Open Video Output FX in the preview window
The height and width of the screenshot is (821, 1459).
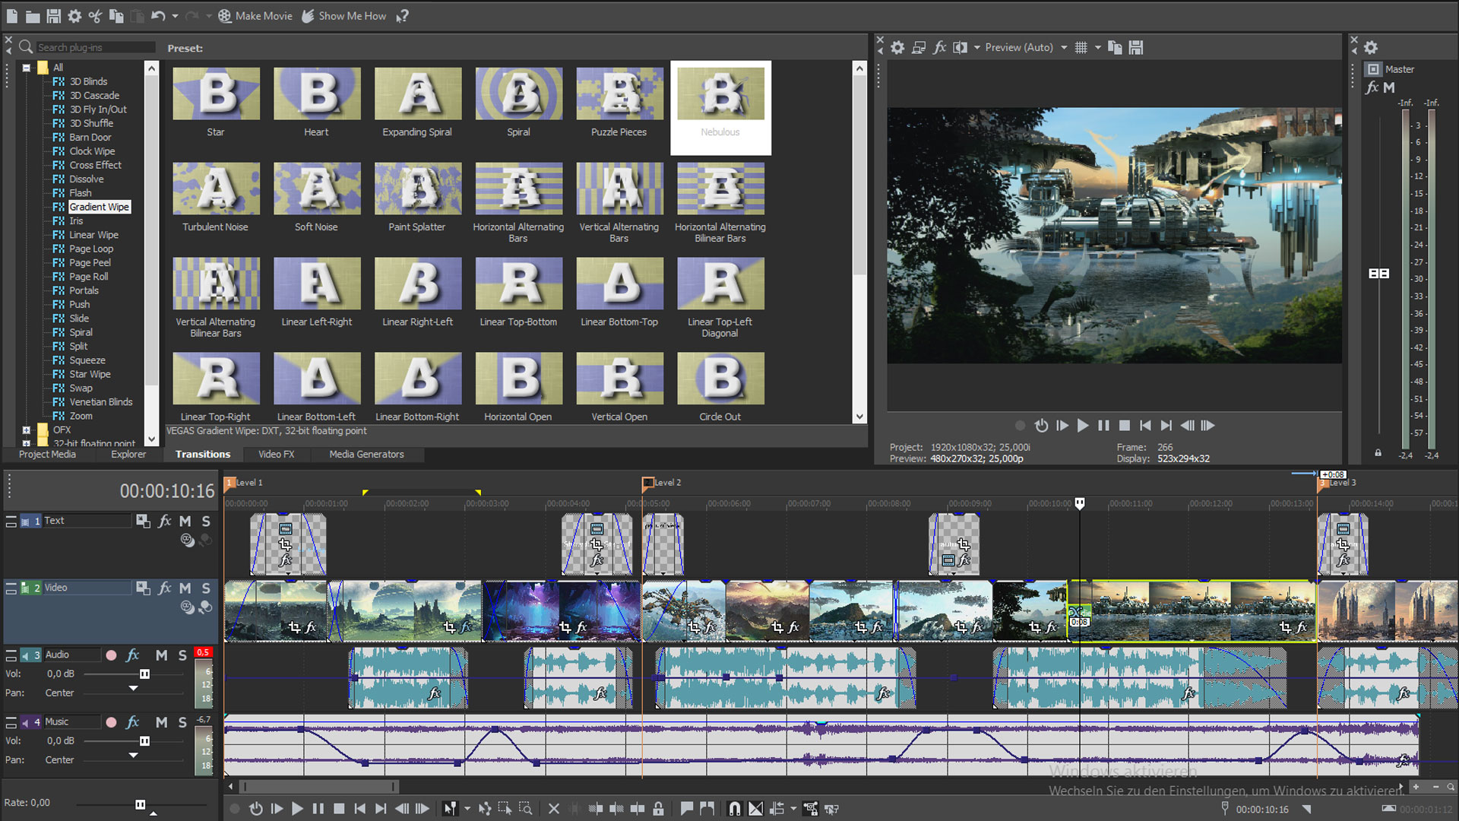[x=940, y=47]
